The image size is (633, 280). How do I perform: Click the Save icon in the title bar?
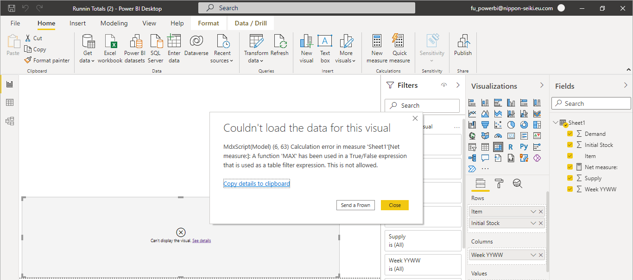12,8
